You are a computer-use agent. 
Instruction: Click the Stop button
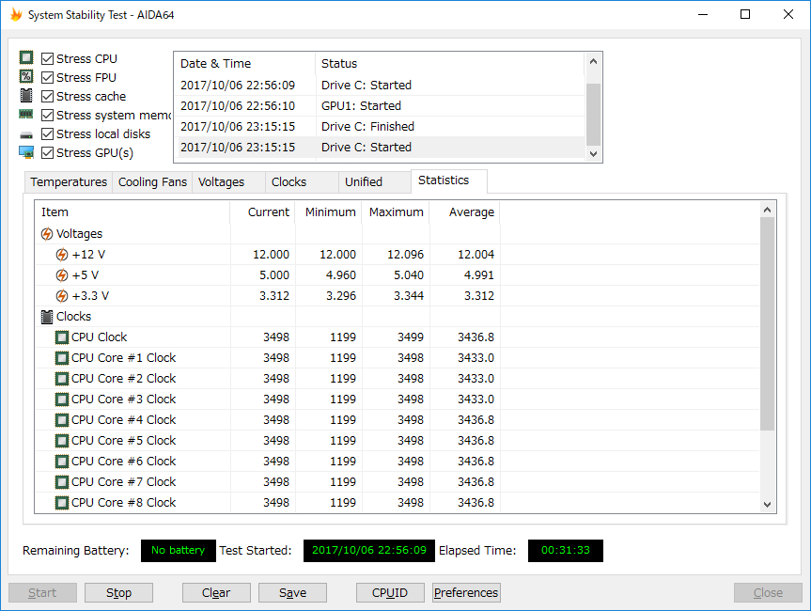pos(119,592)
